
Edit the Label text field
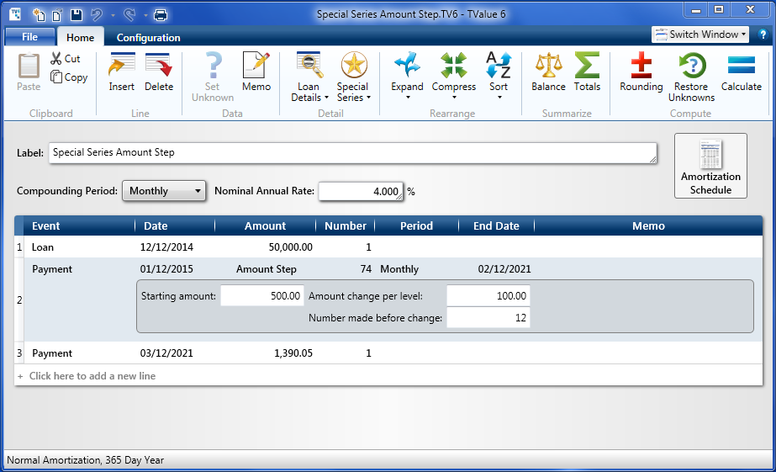click(353, 152)
